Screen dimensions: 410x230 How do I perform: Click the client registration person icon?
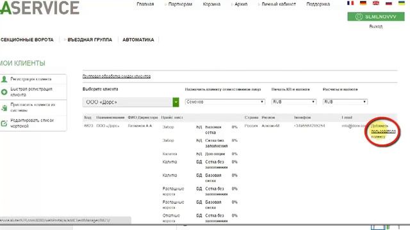[4, 79]
